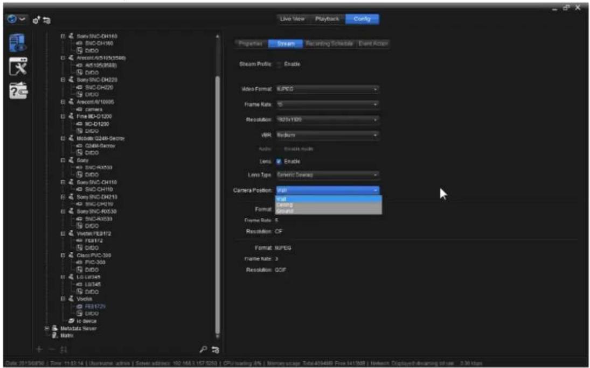Select the MD-D1200 channel row
The width and height of the screenshot is (590, 368).
point(97,124)
